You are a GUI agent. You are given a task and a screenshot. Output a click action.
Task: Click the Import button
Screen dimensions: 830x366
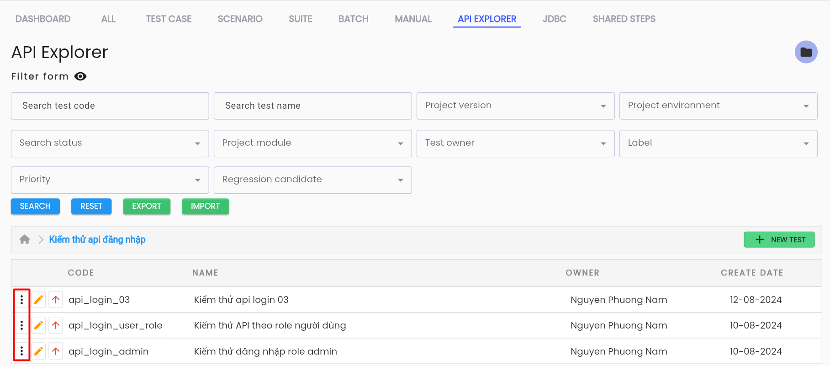pyautogui.click(x=205, y=206)
